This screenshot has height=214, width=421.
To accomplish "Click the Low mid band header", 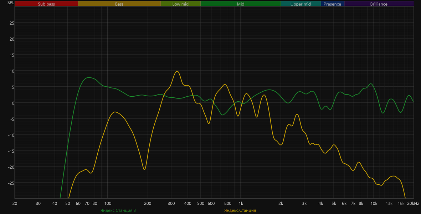I will [x=181, y=4].
